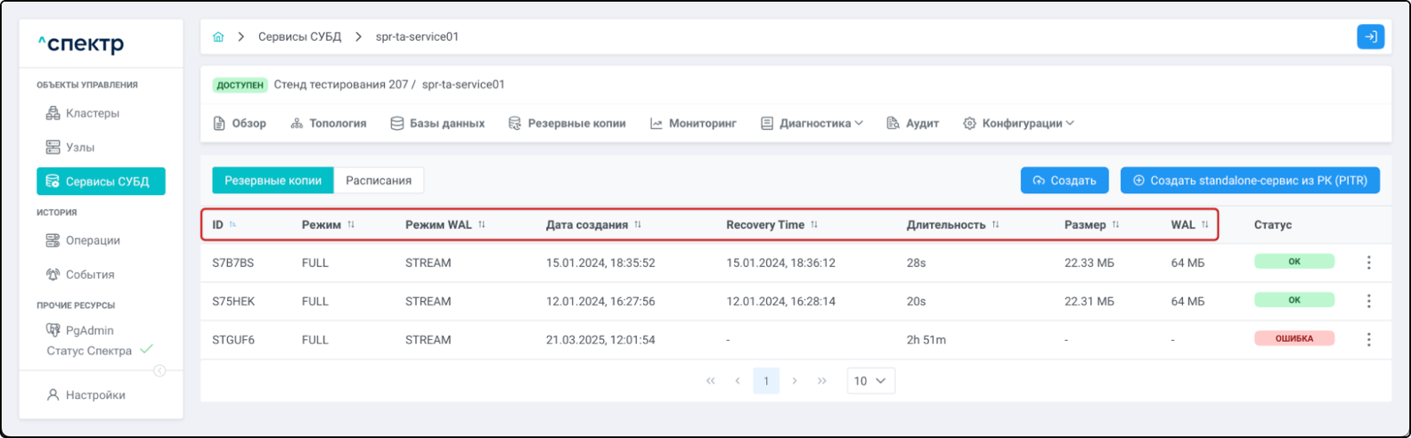This screenshot has width=1411, height=438.
Task: Open three-dot menu for backup S75HEK
Action: [1368, 302]
